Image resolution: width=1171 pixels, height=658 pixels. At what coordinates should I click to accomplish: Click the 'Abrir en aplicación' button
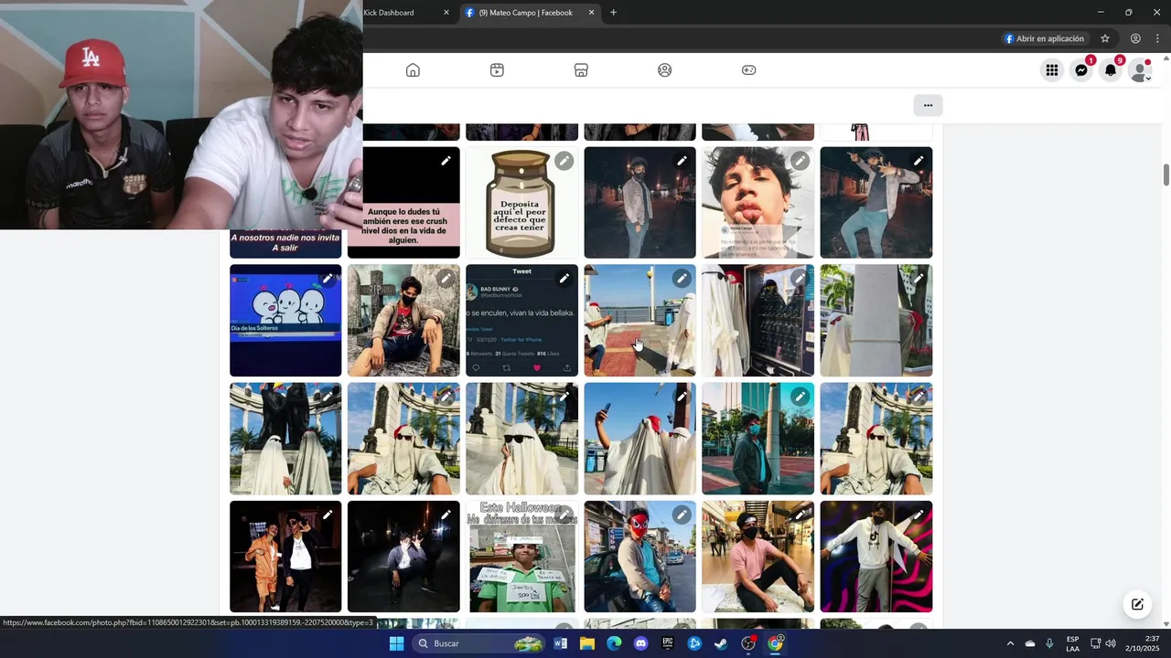tap(1044, 38)
